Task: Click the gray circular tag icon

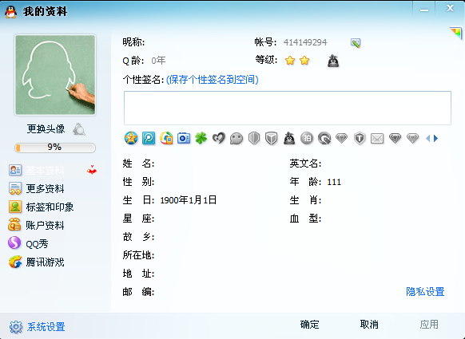Action: click(x=324, y=138)
